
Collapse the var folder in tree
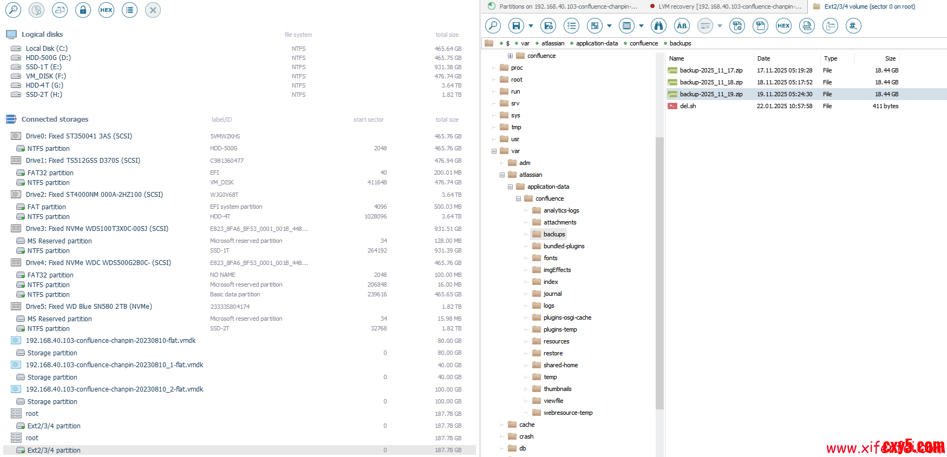tap(494, 151)
